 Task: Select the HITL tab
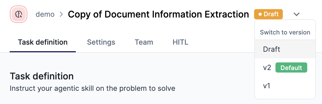pos(180,42)
